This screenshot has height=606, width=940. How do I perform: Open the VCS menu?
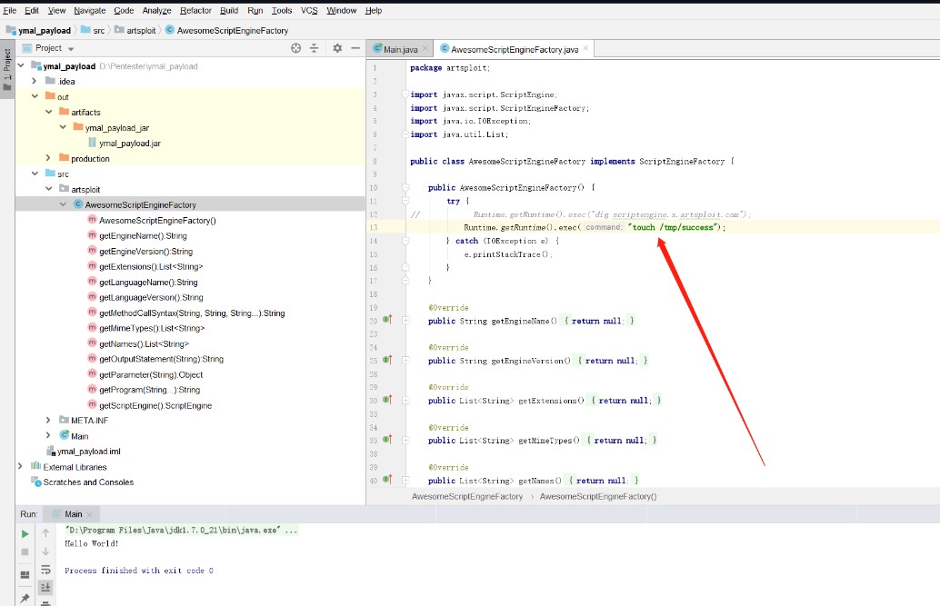[x=309, y=10]
